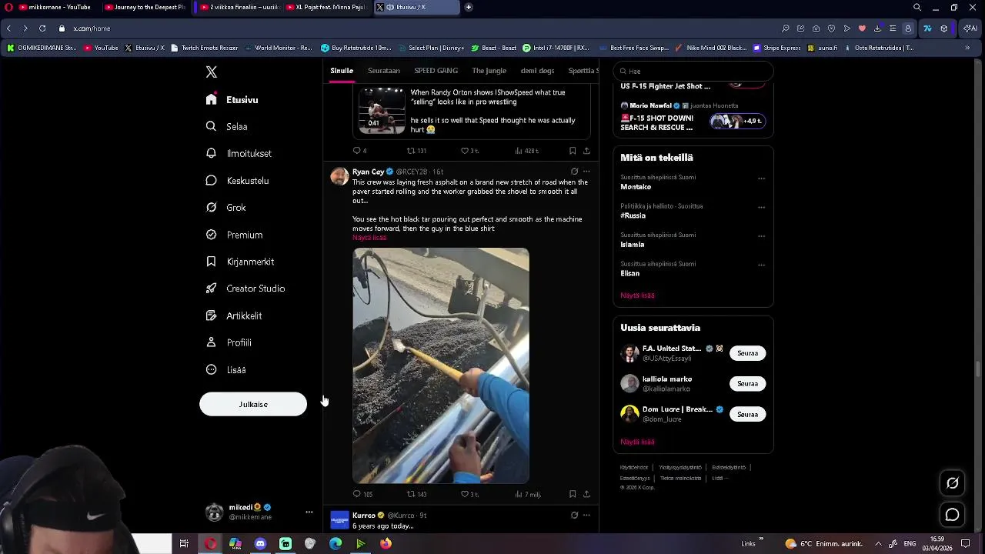The width and height of the screenshot is (985, 554).
Task: Open floating Grok button
Action: click(x=953, y=483)
